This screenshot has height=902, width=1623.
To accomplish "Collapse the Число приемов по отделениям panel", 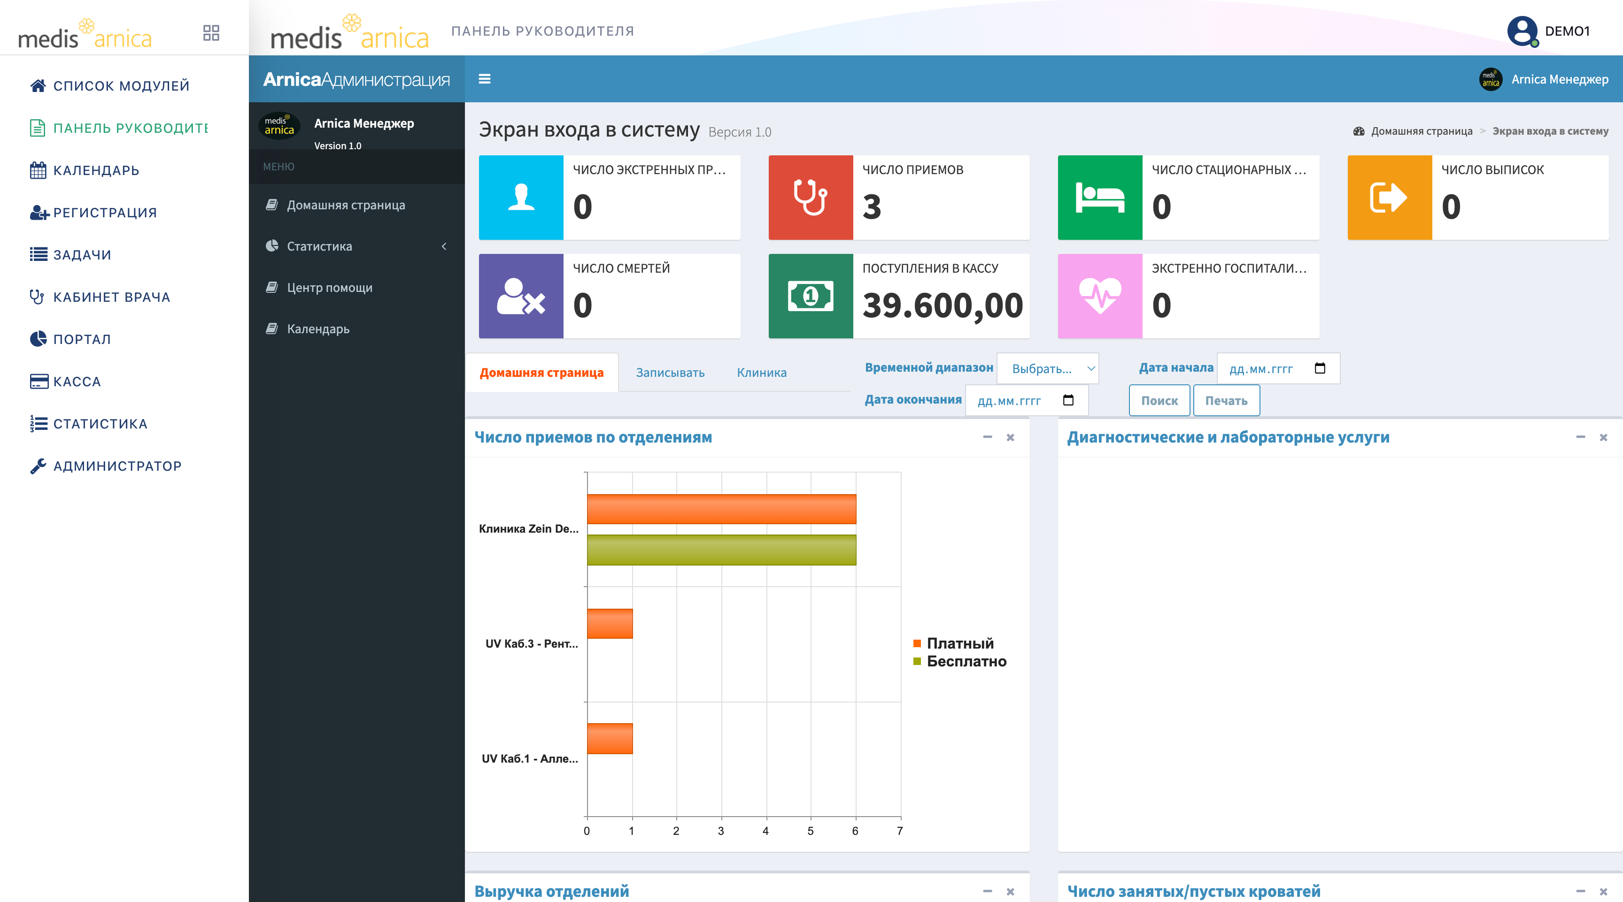I will point(987,437).
